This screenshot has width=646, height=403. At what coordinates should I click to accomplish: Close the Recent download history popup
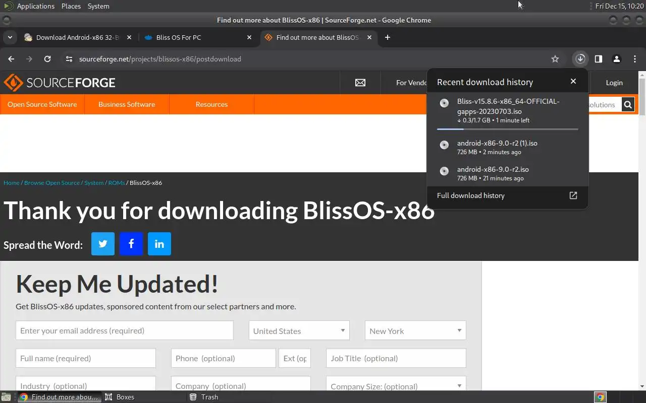573,81
